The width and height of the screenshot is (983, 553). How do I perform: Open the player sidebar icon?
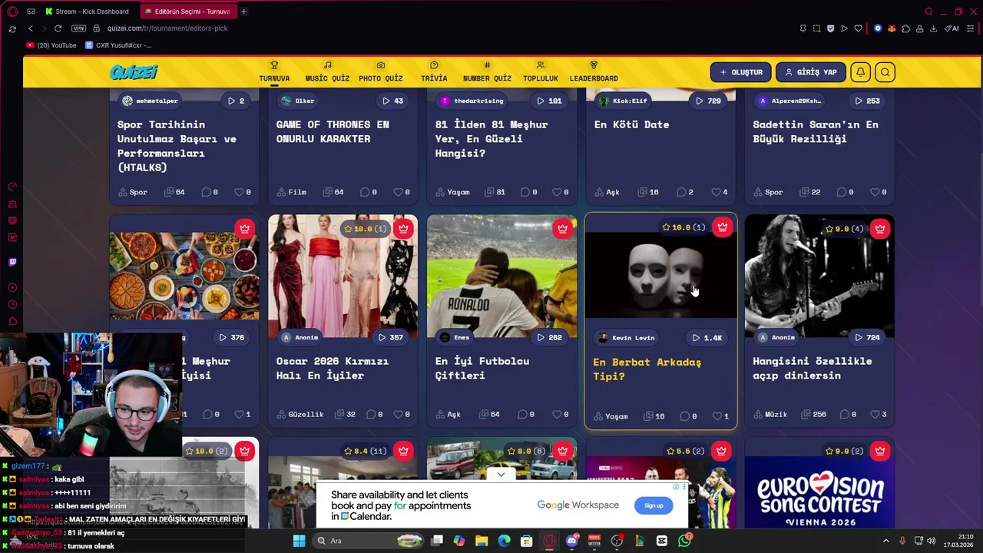[12, 288]
